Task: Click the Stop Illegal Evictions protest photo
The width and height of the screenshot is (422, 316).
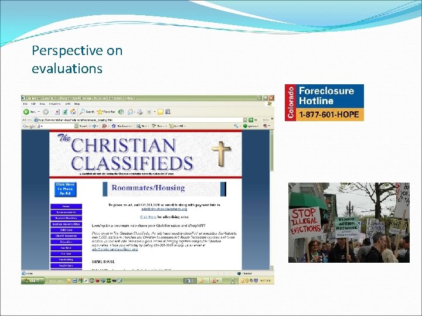Action: [349, 223]
